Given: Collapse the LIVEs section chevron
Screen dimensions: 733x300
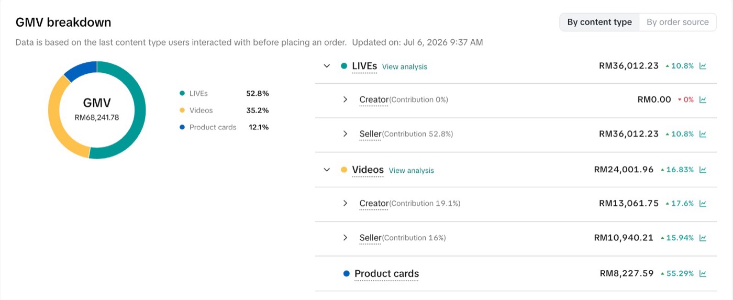Looking at the screenshot, I should (x=327, y=66).
